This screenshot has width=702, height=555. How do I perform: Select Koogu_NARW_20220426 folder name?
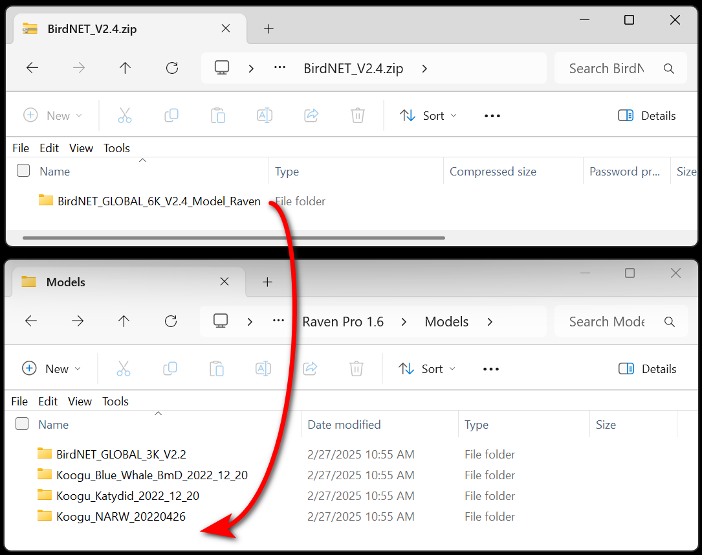[x=121, y=517]
